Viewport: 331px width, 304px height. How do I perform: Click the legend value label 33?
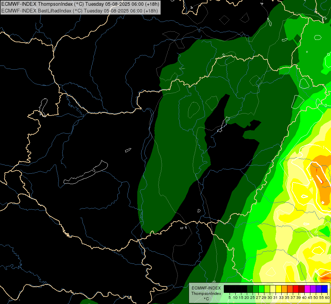pos(281,298)
